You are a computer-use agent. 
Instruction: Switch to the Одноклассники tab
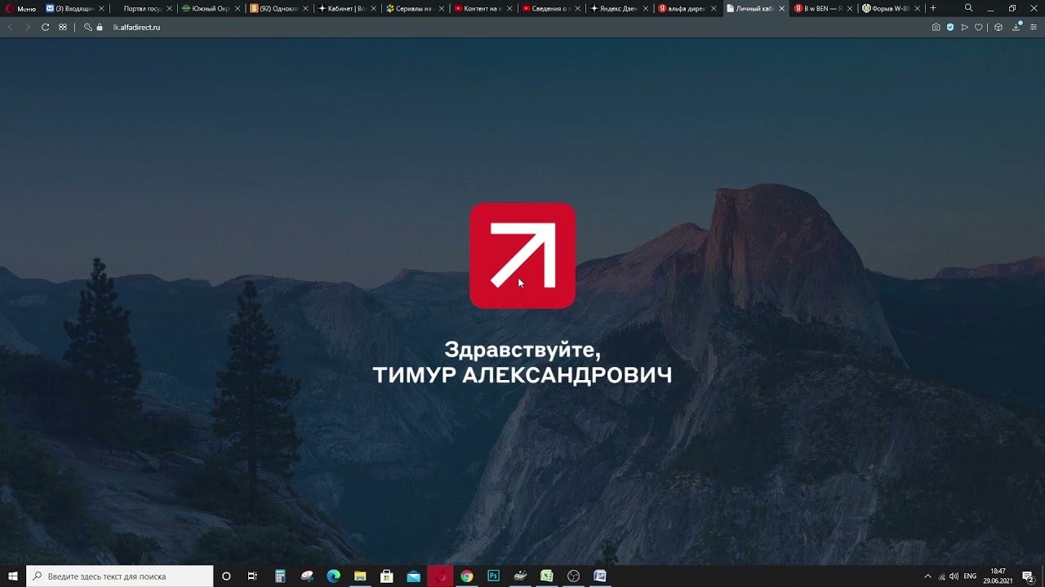coord(279,8)
